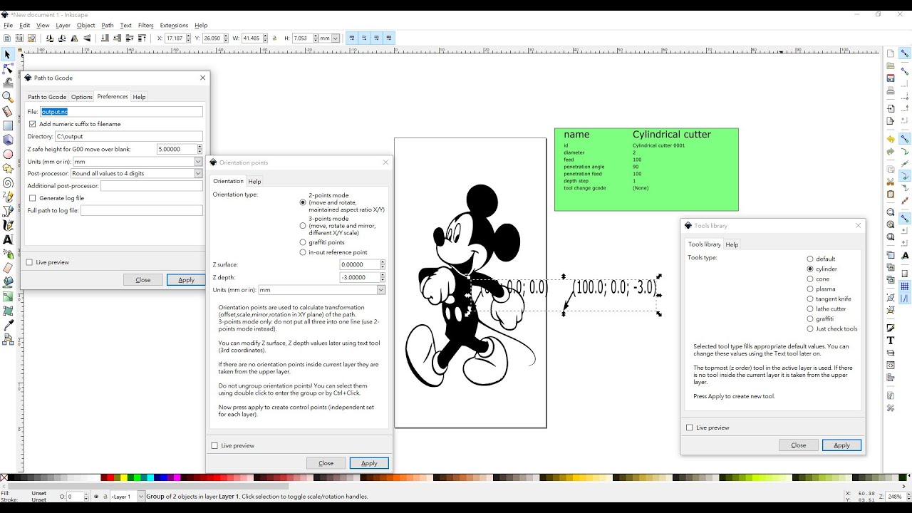The height and width of the screenshot is (513, 912).
Task: Select the Paint bucket tool
Action: click(8, 282)
